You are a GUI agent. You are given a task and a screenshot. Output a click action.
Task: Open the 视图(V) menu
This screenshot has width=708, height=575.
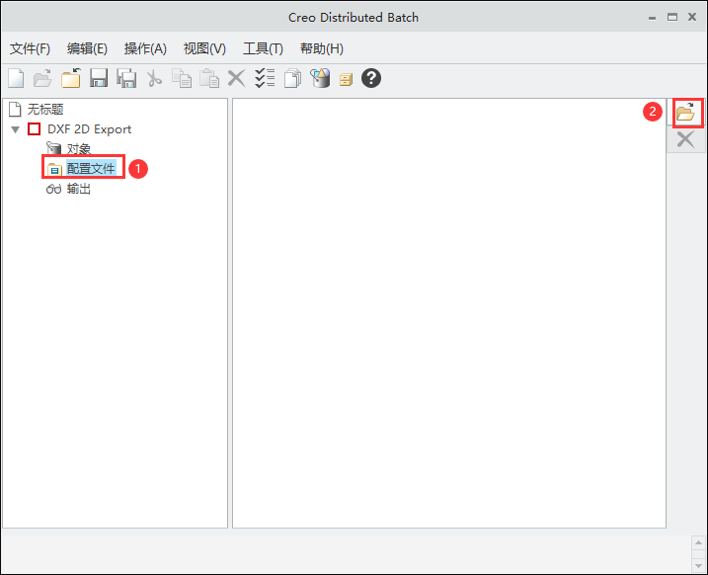pyautogui.click(x=204, y=48)
